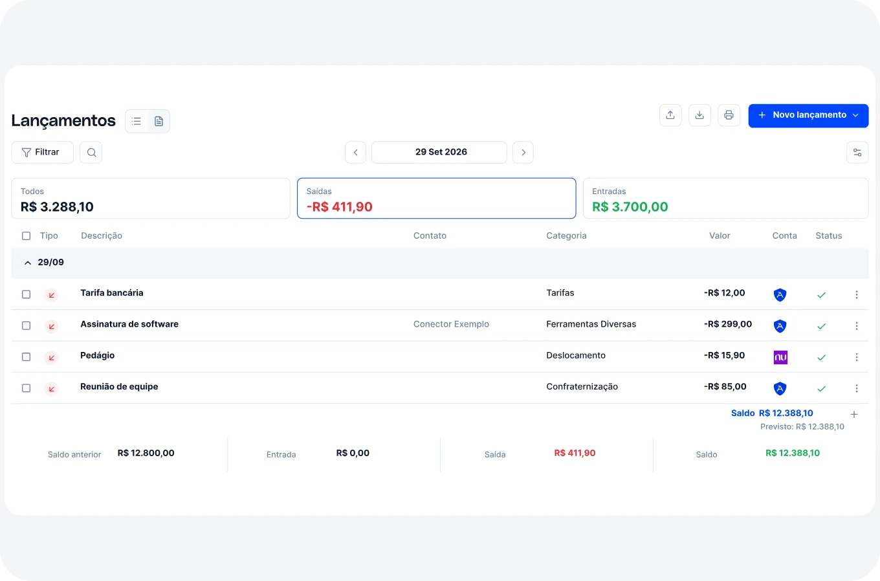
Task: Click the -R$ 15,90 value
Action: pyautogui.click(x=724, y=355)
